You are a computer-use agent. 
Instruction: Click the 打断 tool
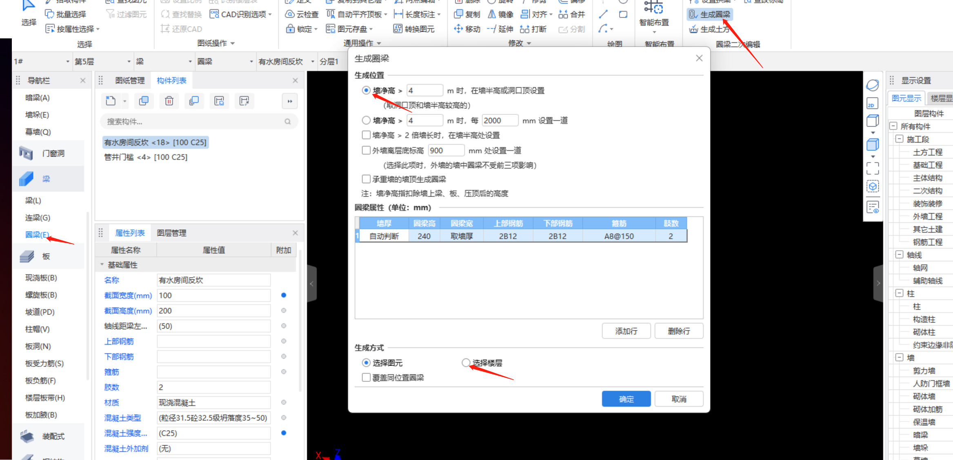pyautogui.click(x=533, y=29)
